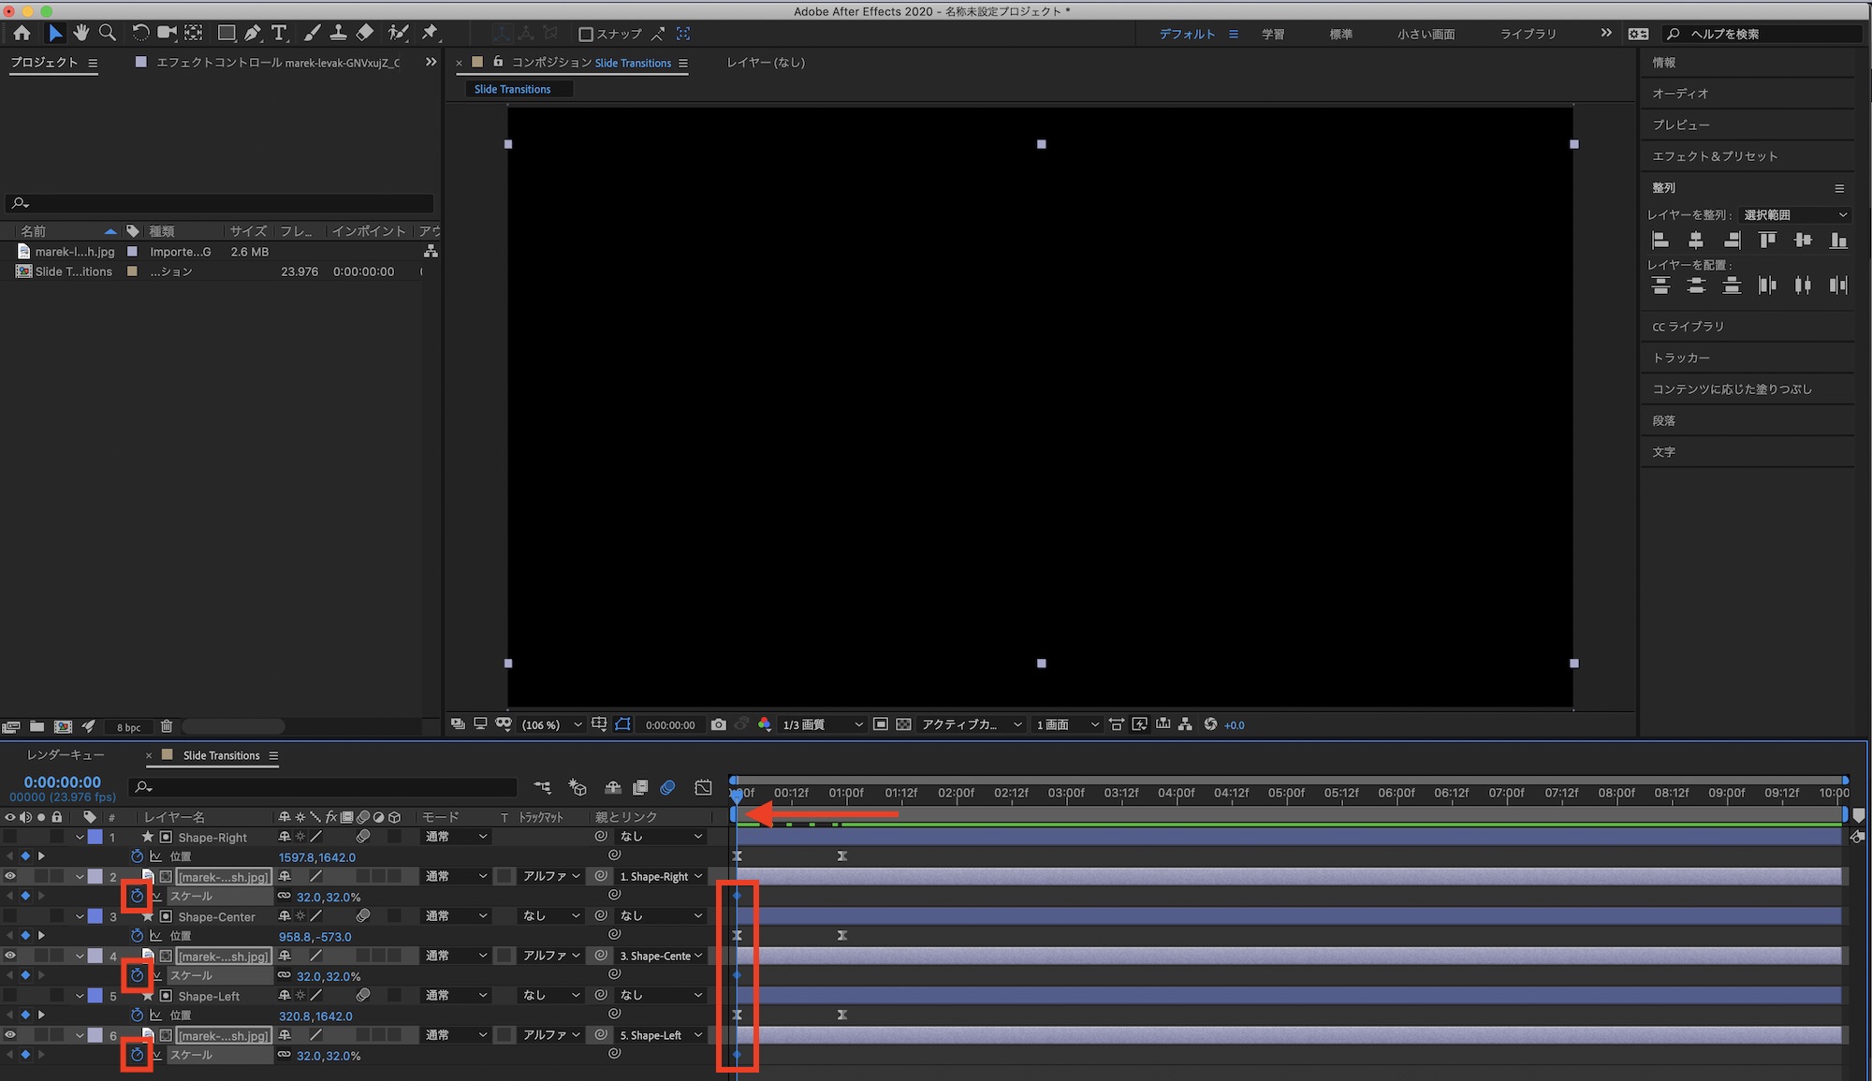This screenshot has height=1081, width=1872.
Task: Select the Hand tool
Action: pyautogui.click(x=81, y=33)
